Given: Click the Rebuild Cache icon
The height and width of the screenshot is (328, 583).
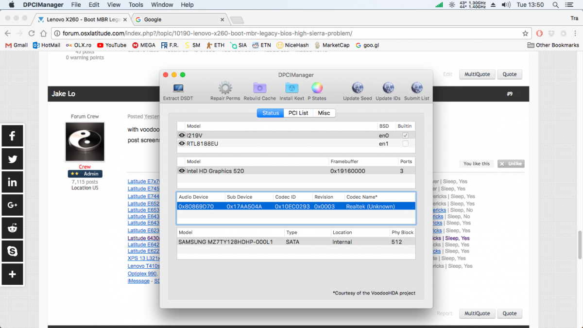Looking at the screenshot, I should [x=259, y=89].
